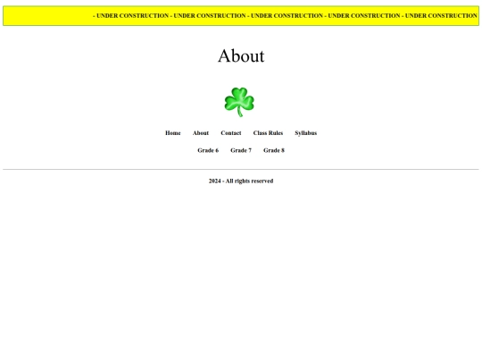The width and height of the screenshot is (482, 362).
Task: Open the Home page link
Action: [x=173, y=133]
